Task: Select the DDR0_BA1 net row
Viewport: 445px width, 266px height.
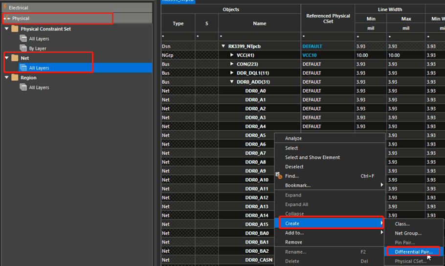Action: click(257, 242)
